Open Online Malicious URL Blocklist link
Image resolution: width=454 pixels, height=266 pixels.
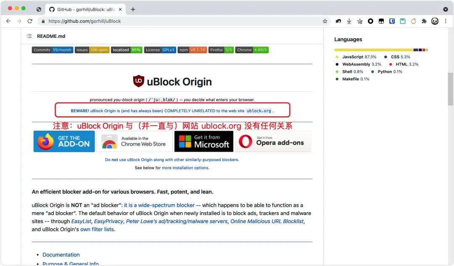click(x=267, y=221)
